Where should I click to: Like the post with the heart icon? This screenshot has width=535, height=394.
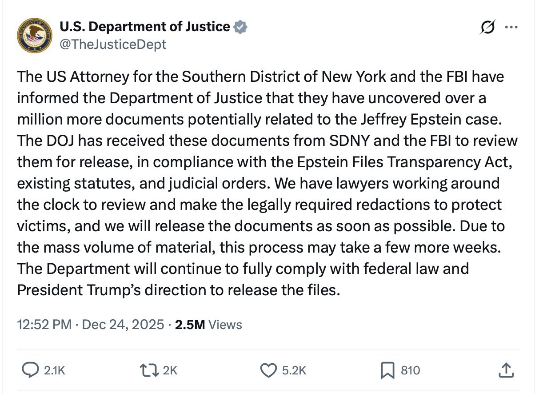pos(268,370)
